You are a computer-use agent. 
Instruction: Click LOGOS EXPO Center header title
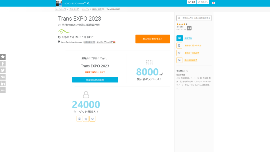(75, 3)
